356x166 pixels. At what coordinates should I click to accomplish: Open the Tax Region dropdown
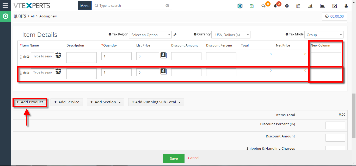[x=150, y=35]
